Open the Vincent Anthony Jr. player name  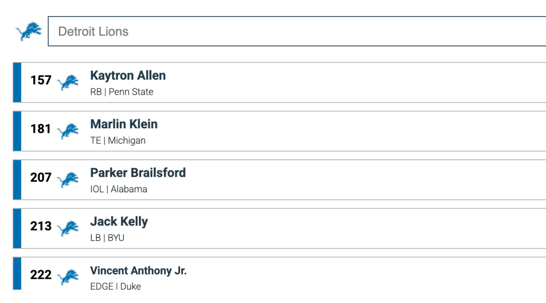[x=138, y=270]
